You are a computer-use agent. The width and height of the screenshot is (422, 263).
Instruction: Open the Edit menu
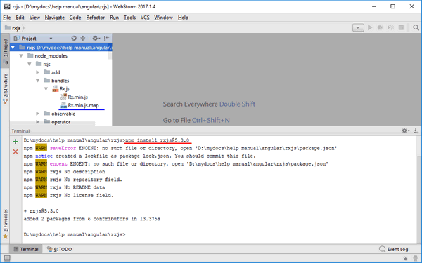pos(20,18)
